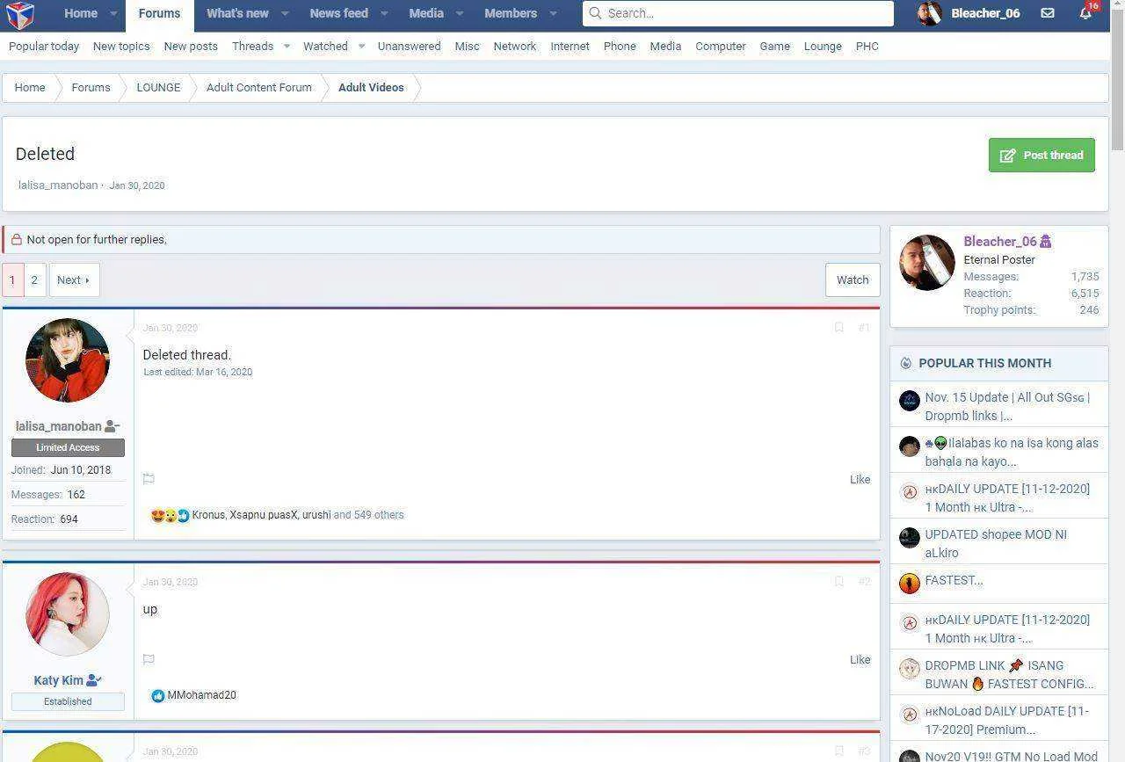Navigate to LOUNGE breadcrumb

point(158,87)
